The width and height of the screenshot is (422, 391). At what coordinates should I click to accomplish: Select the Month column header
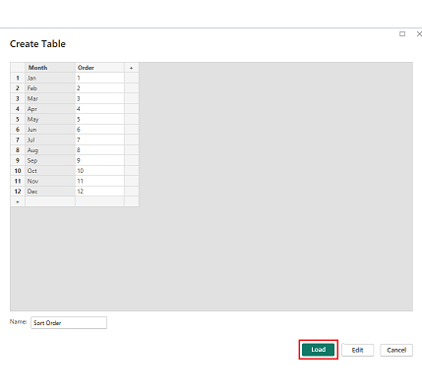50,68
